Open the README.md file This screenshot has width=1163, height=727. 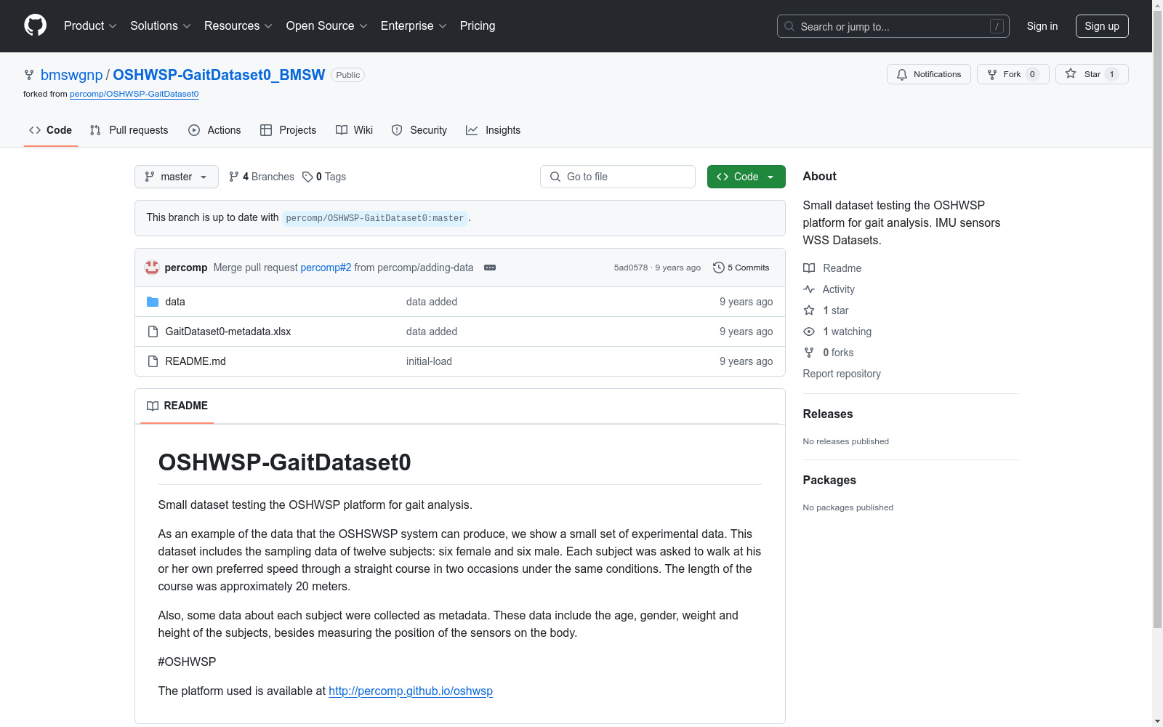tap(196, 361)
